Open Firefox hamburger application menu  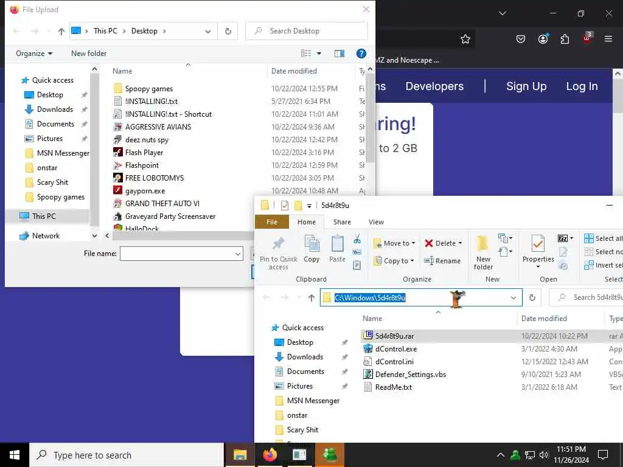(x=608, y=39)
